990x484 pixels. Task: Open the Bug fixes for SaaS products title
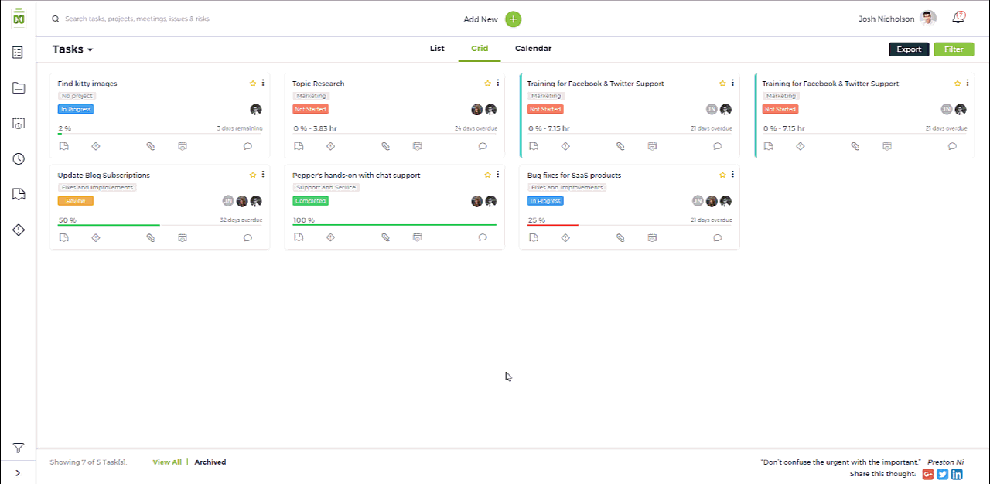pos(574,176)
